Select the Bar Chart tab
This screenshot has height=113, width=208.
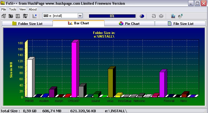tap(79, 23)
